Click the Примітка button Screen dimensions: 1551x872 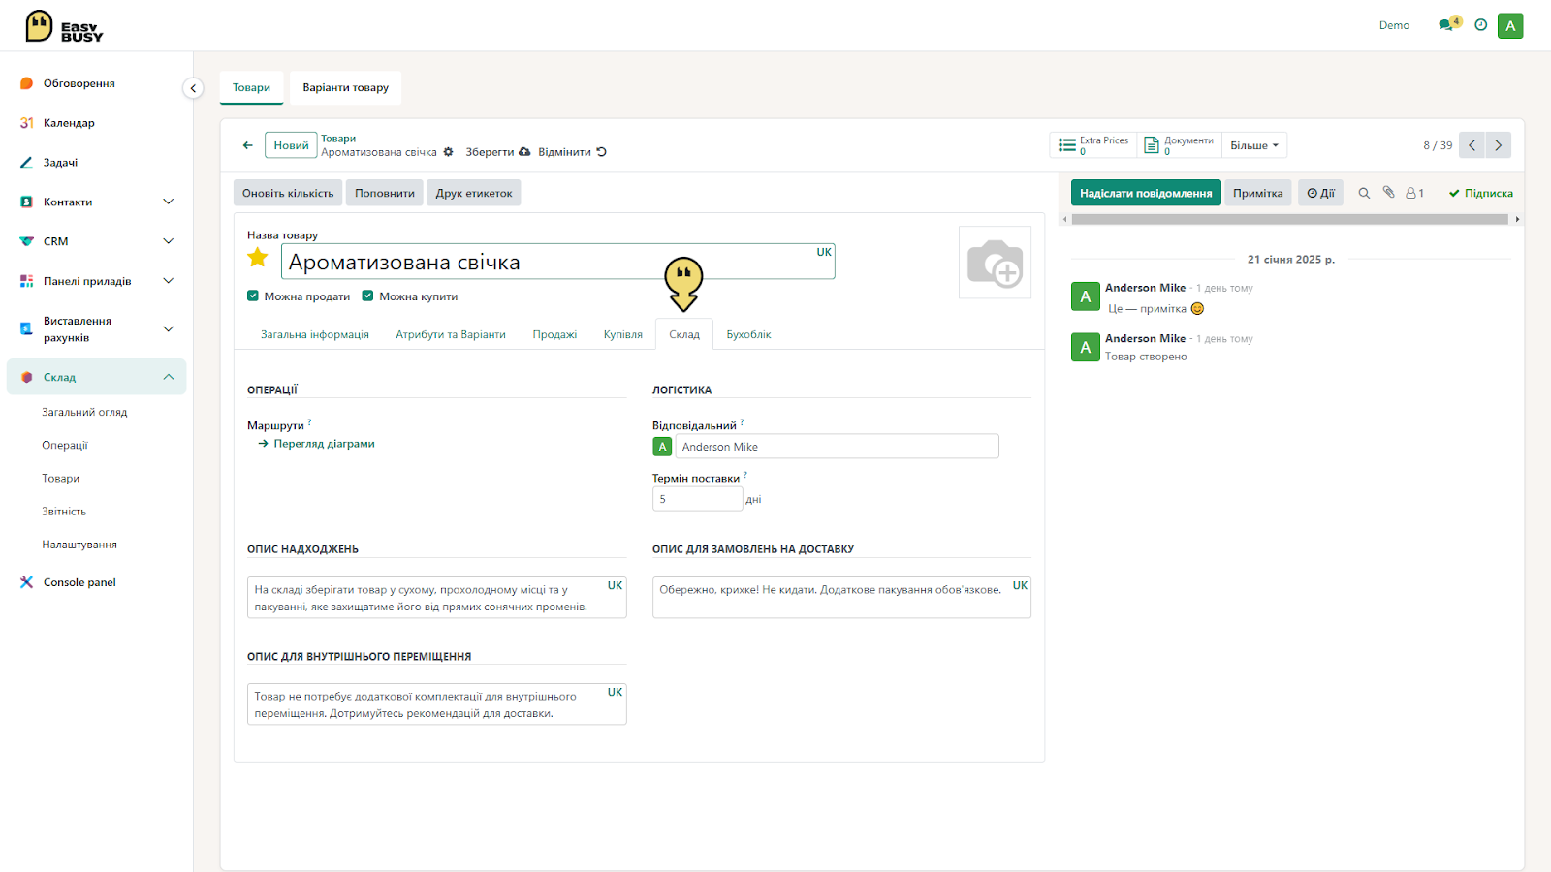(x=1258, y=193)
